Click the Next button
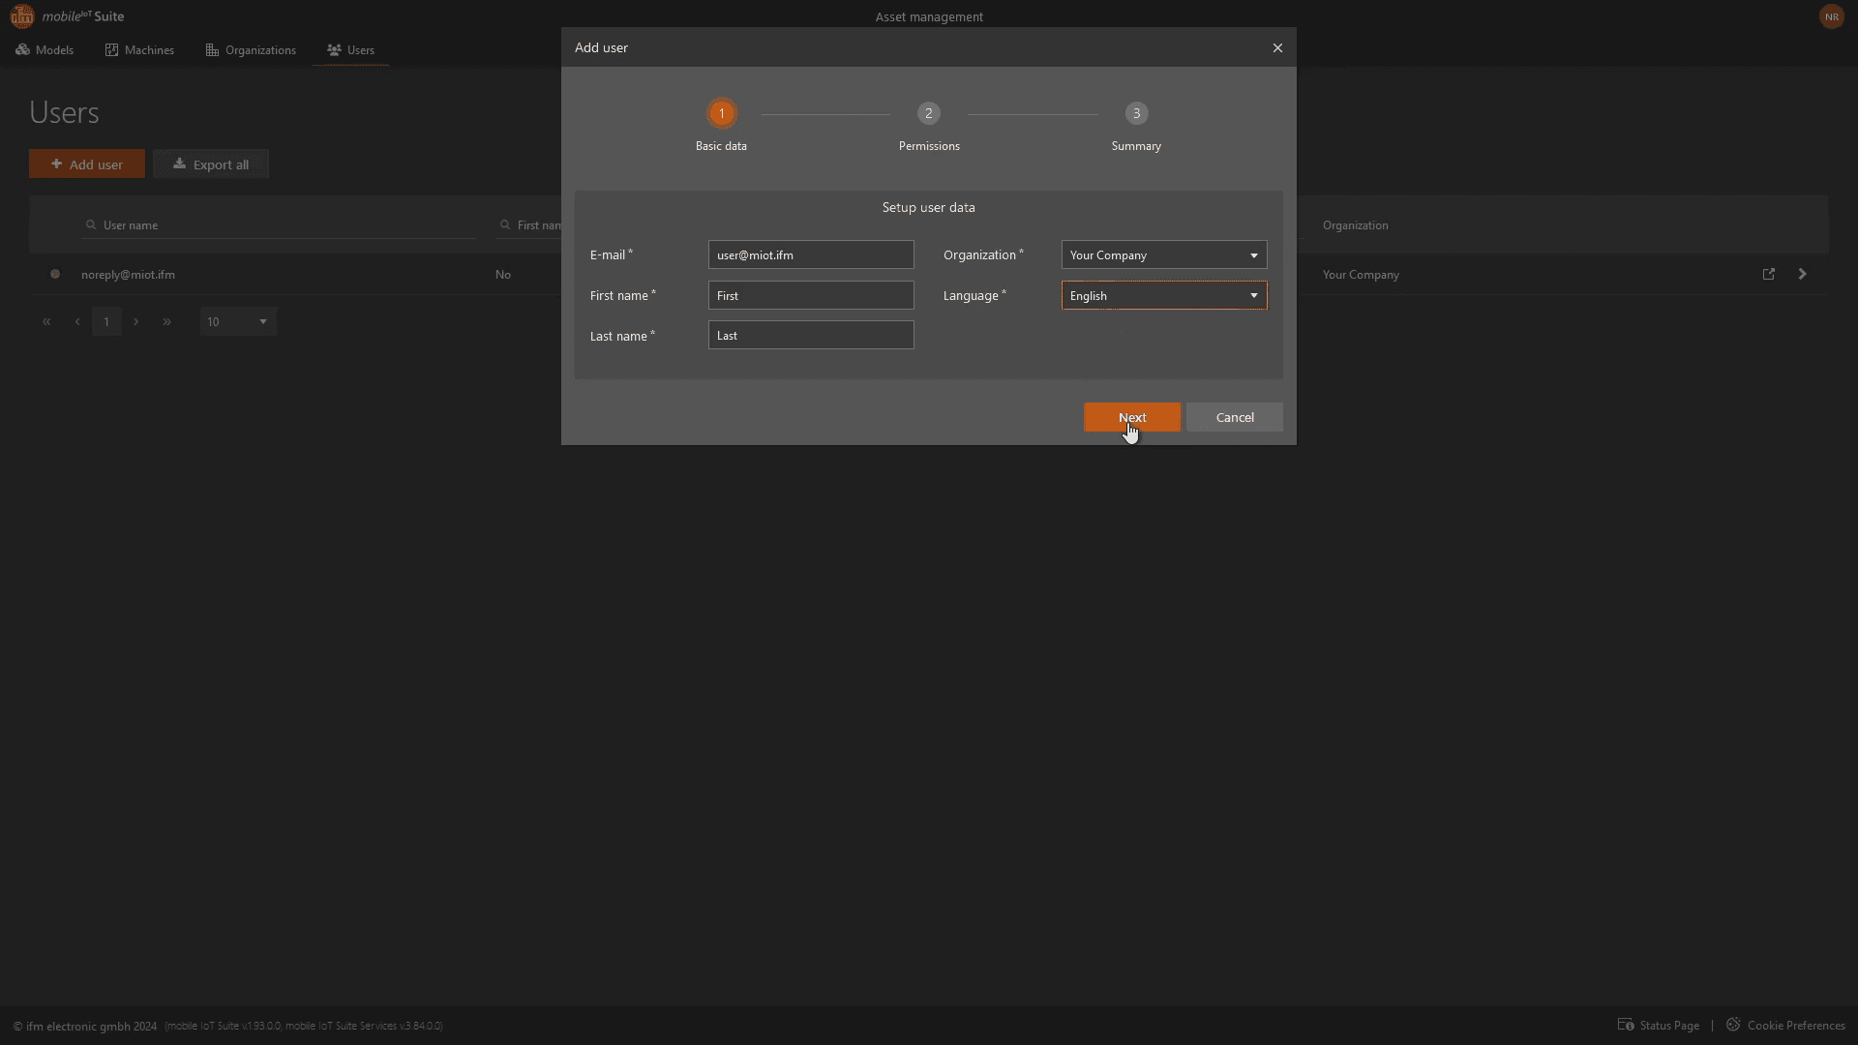The image size is (1858, 1045). click(x=1131, y=417)
